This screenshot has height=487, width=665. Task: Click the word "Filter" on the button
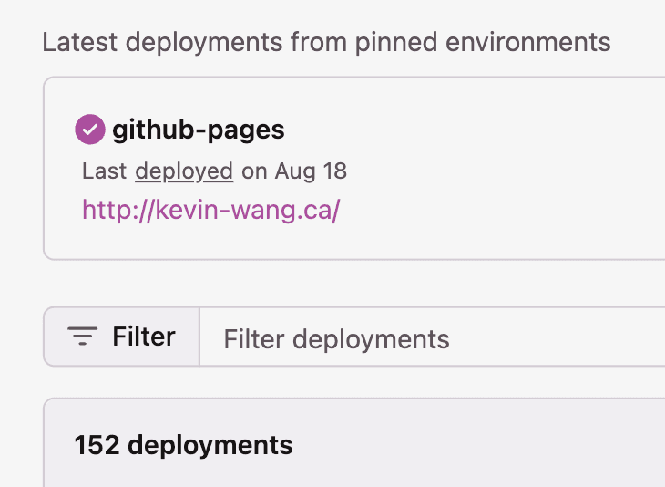pos(144,337)
